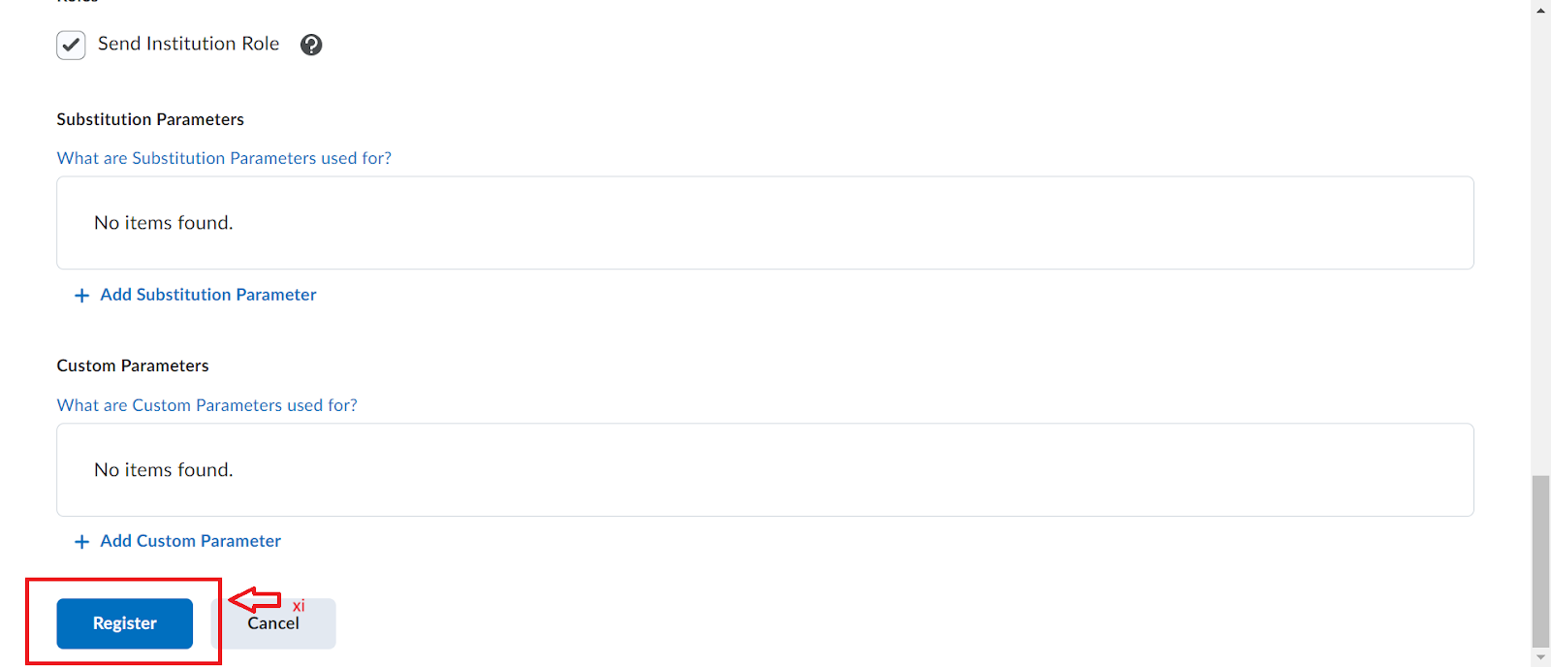Click plus icon beside Add Substitution Parameter
The width and height of the screenshot is (1551, 667).
pos(82,296)
